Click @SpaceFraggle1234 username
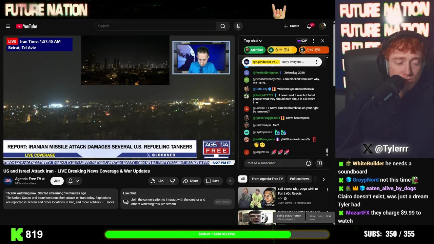 [267, 118]
